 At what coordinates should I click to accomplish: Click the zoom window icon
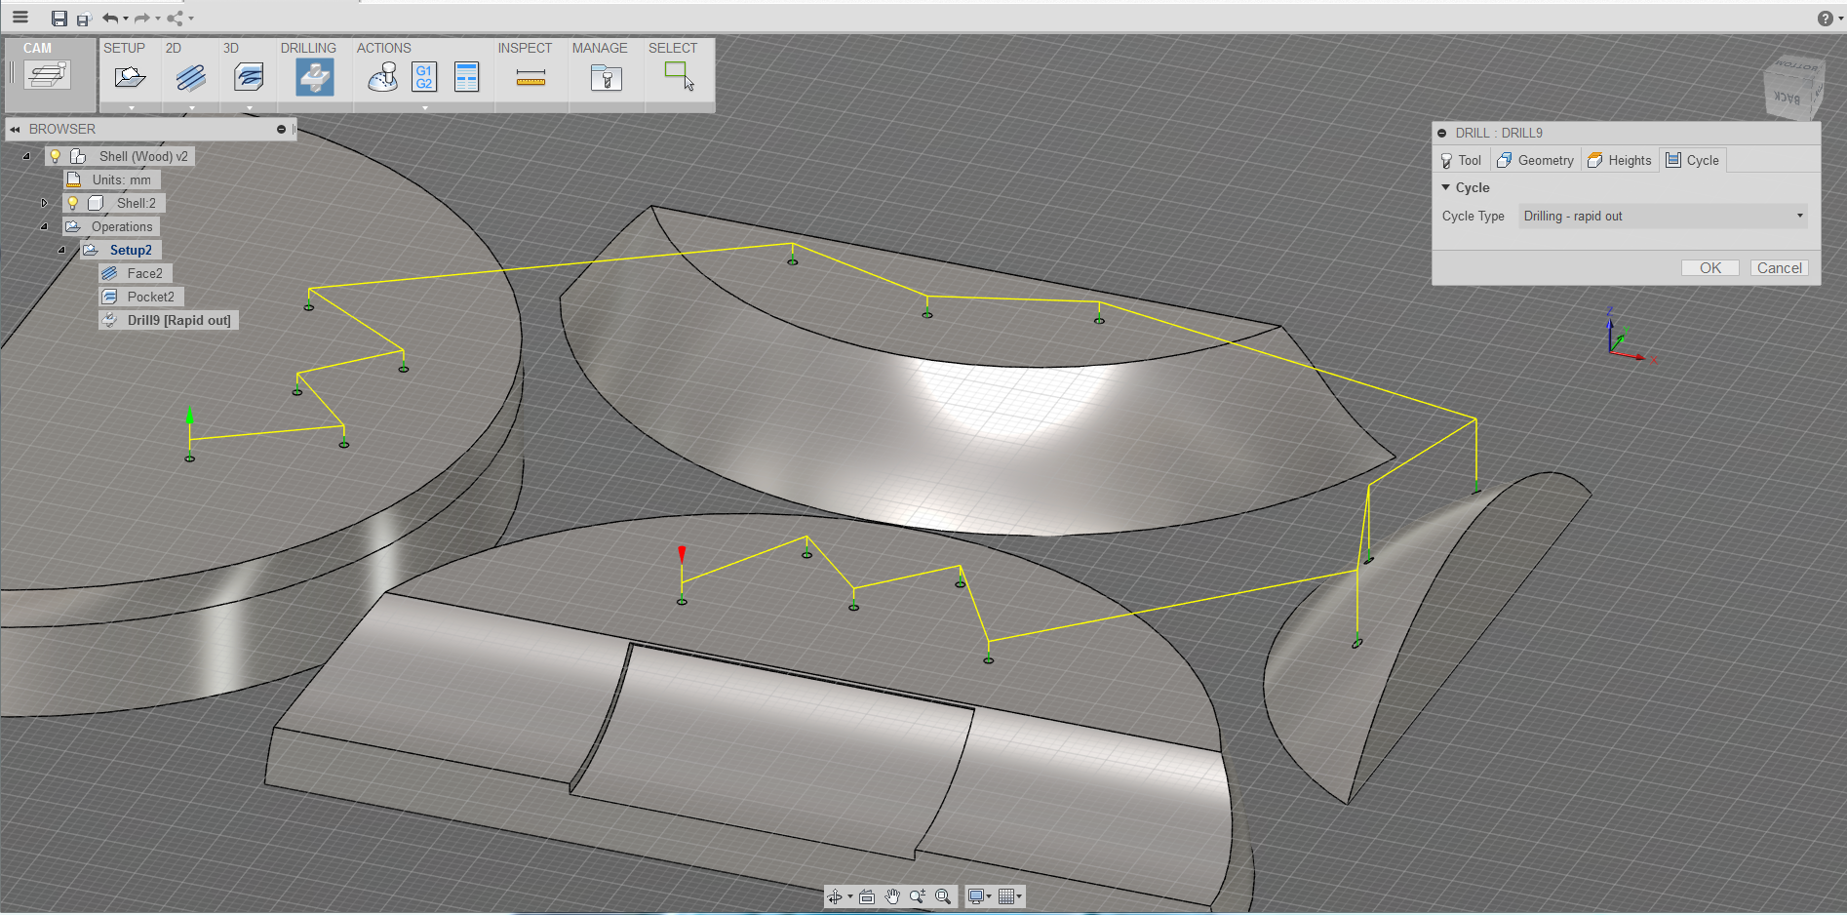tap(918, 896)
